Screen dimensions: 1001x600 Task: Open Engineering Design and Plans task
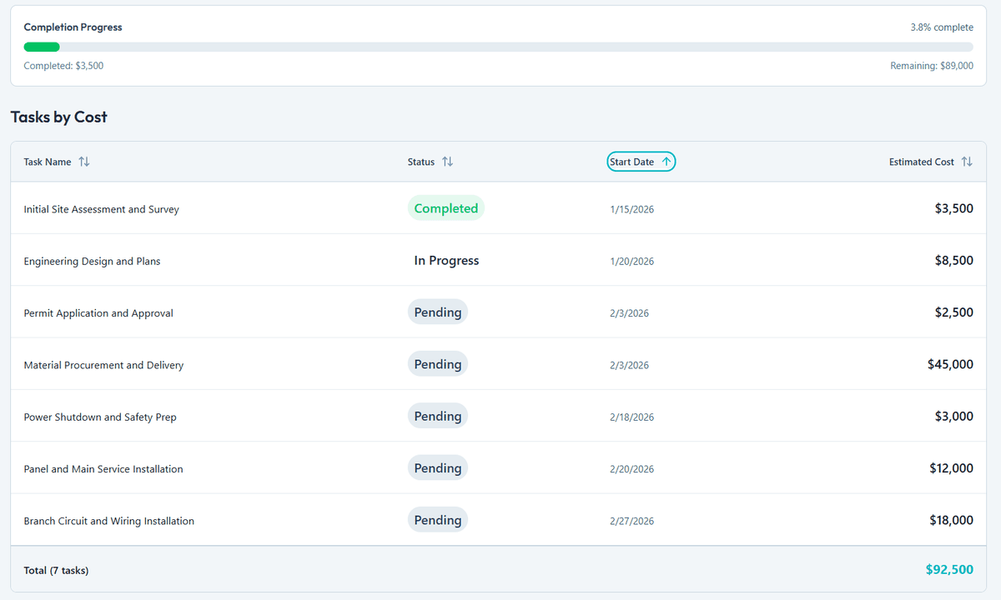92,261
